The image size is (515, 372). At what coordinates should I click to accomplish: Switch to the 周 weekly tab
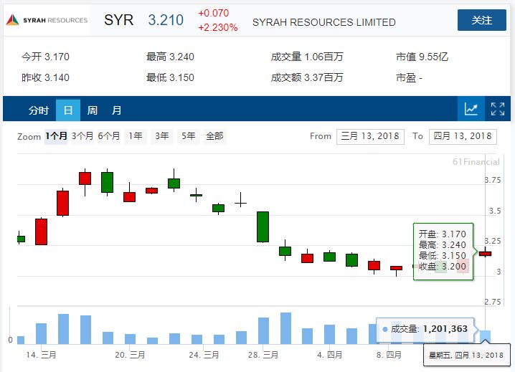[93, 110]
